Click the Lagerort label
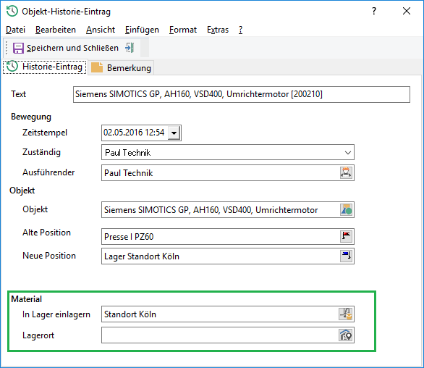Screen dimensions: 424x368 (x=38, y=335)
